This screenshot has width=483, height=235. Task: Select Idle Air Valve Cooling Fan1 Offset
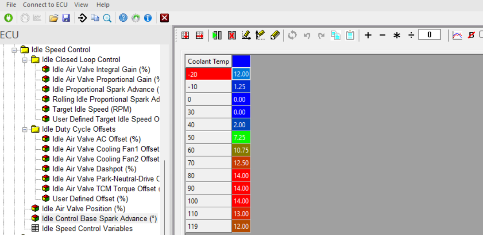(106, 149)
